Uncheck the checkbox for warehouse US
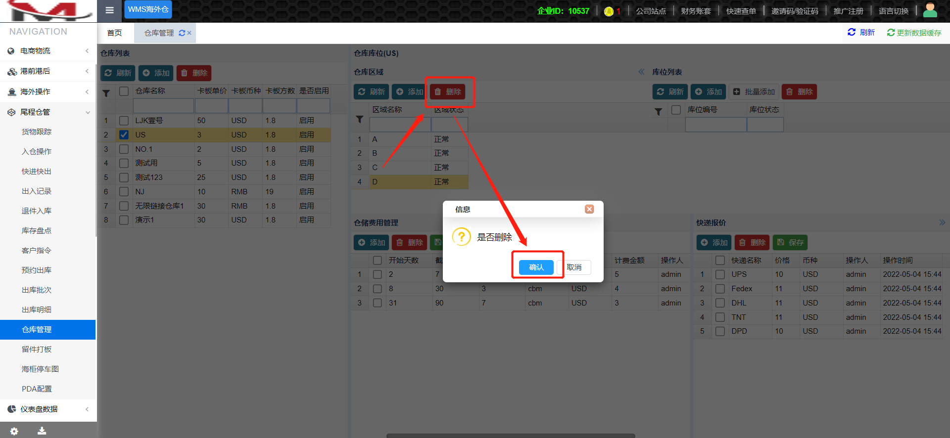Screen dimensions: 950x438 124,135
